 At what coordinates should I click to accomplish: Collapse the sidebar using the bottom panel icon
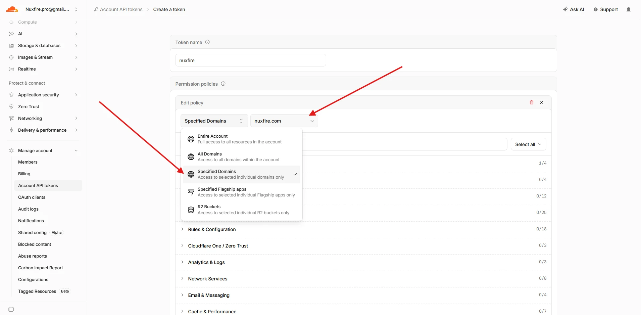pos(11,309)
